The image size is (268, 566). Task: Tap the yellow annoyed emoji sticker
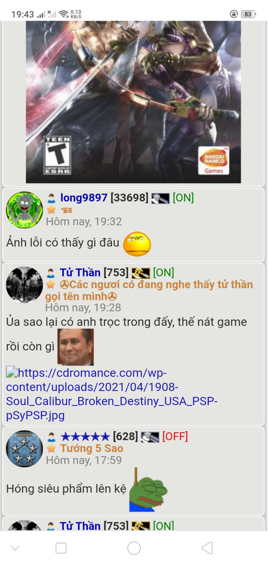137,244
